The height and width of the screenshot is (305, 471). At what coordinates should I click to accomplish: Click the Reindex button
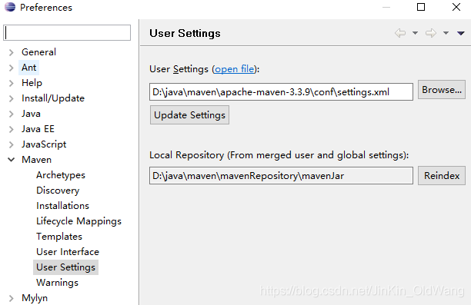[442, 175]
